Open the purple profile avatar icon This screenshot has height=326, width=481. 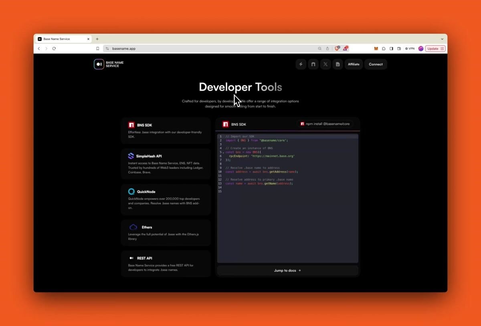click(x=421, y=48)
